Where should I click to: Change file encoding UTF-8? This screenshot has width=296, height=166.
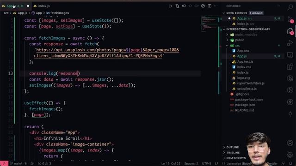coord(207,163)
